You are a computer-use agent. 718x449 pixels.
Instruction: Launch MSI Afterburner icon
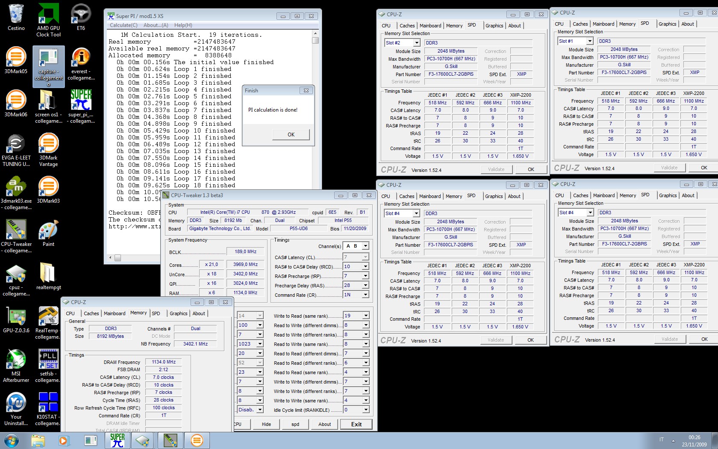click(x=16, y=366)
